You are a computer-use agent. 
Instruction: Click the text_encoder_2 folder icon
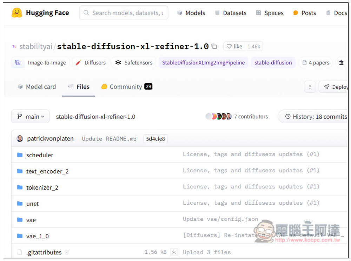20,171
